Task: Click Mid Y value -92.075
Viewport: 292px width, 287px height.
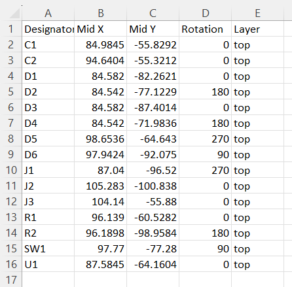Action: coord(153,154)
